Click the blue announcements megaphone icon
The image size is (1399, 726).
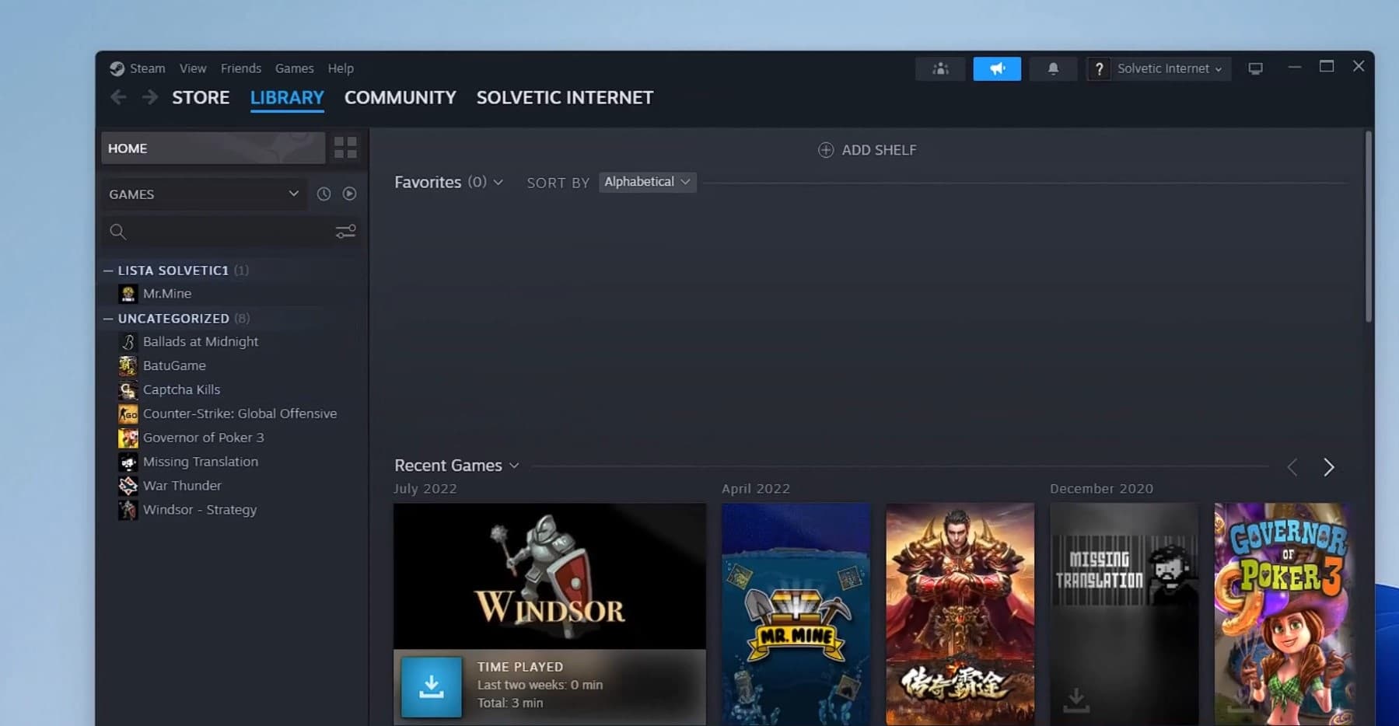click(997, 68)
